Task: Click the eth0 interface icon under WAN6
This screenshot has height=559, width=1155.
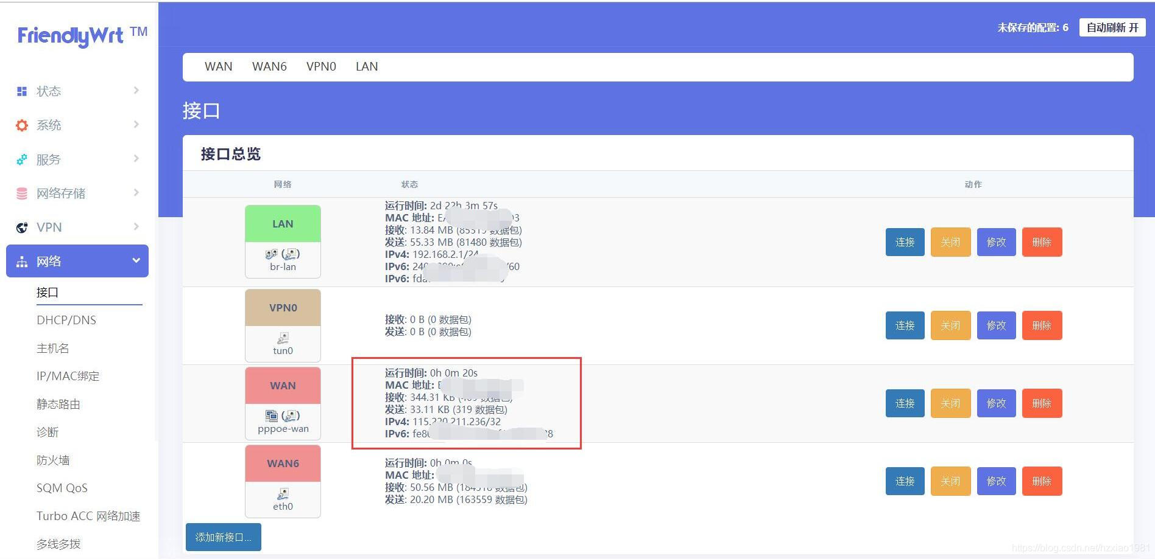Action: coord(283,493)
